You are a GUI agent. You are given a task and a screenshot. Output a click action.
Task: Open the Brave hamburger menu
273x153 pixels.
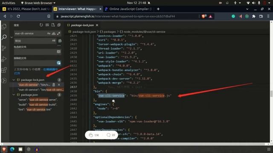(268, 16)
